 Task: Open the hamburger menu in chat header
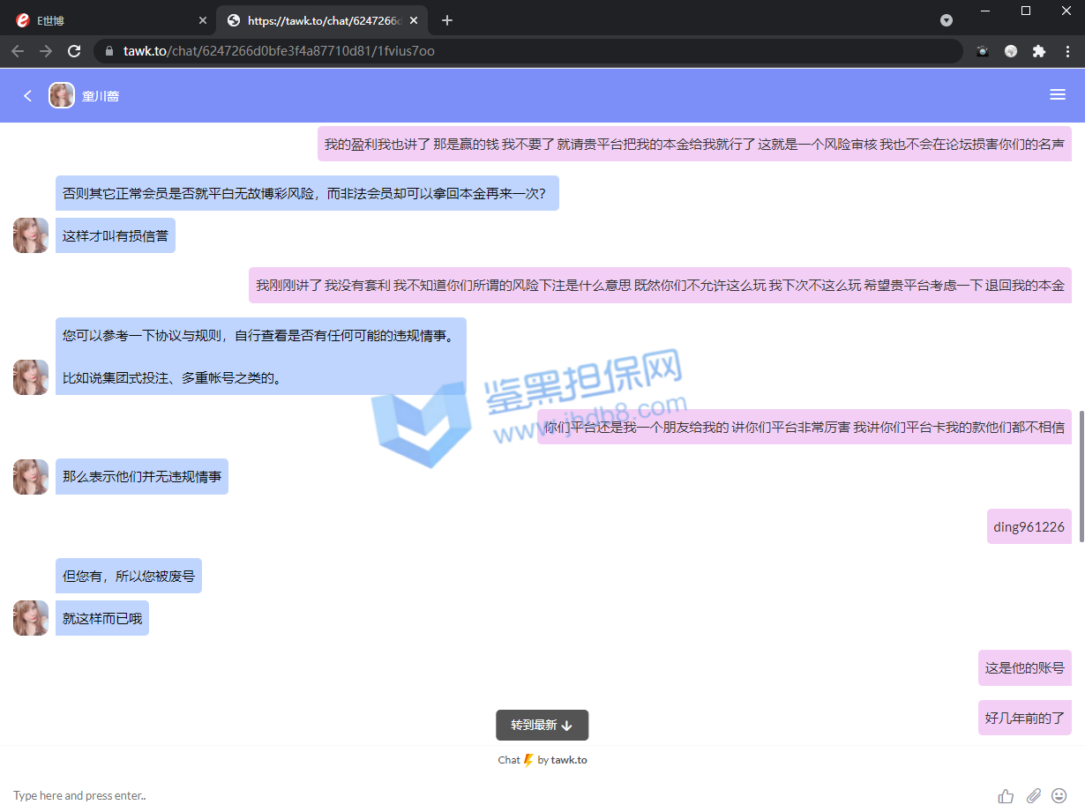(x=1058, y=95)
